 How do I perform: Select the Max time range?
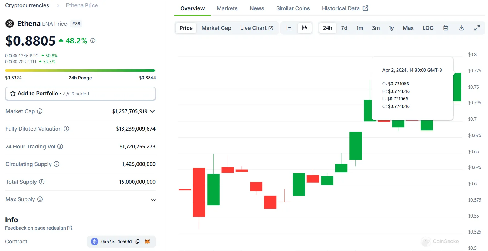pyautogui.click(x=408, y=28)
